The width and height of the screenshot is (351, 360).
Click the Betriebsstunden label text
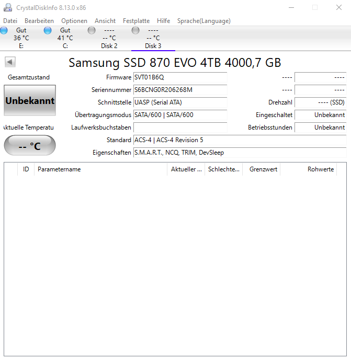tap(270, 127)
